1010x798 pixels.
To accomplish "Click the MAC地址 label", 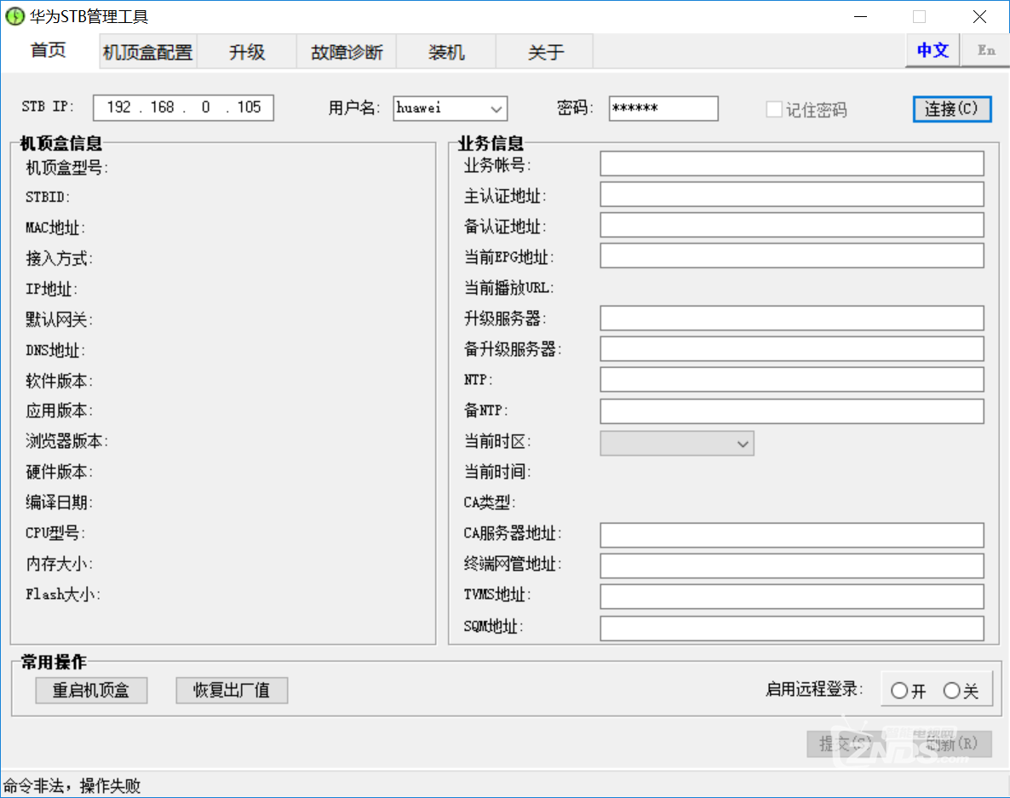I will coord(55,227).
